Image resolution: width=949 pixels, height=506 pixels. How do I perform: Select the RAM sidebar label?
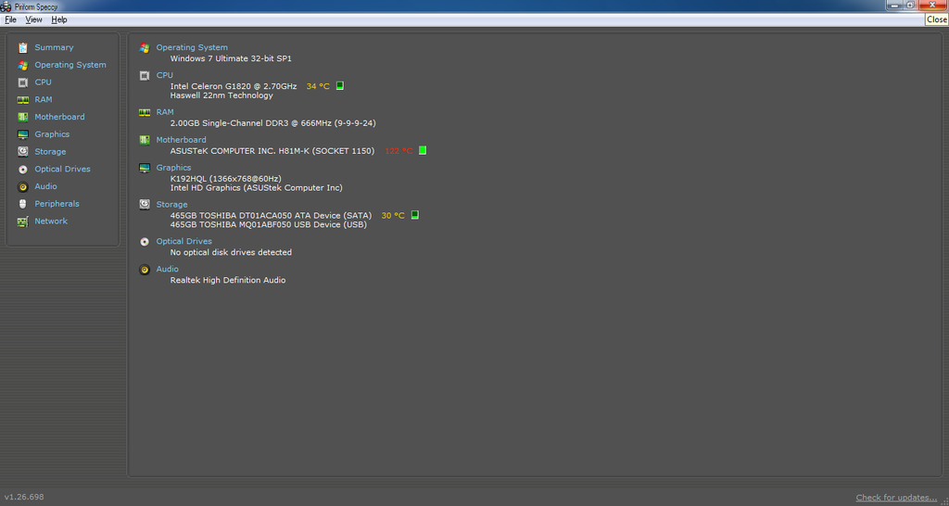point(43,99)
